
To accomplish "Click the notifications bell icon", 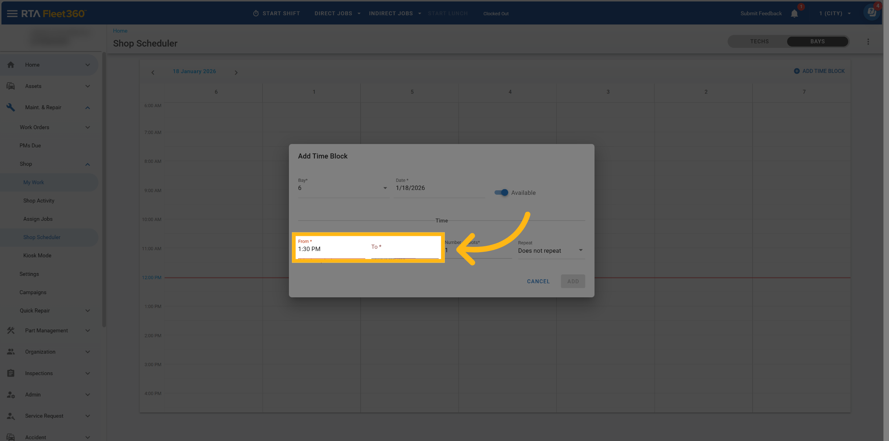I will click(x=794, y=14).
